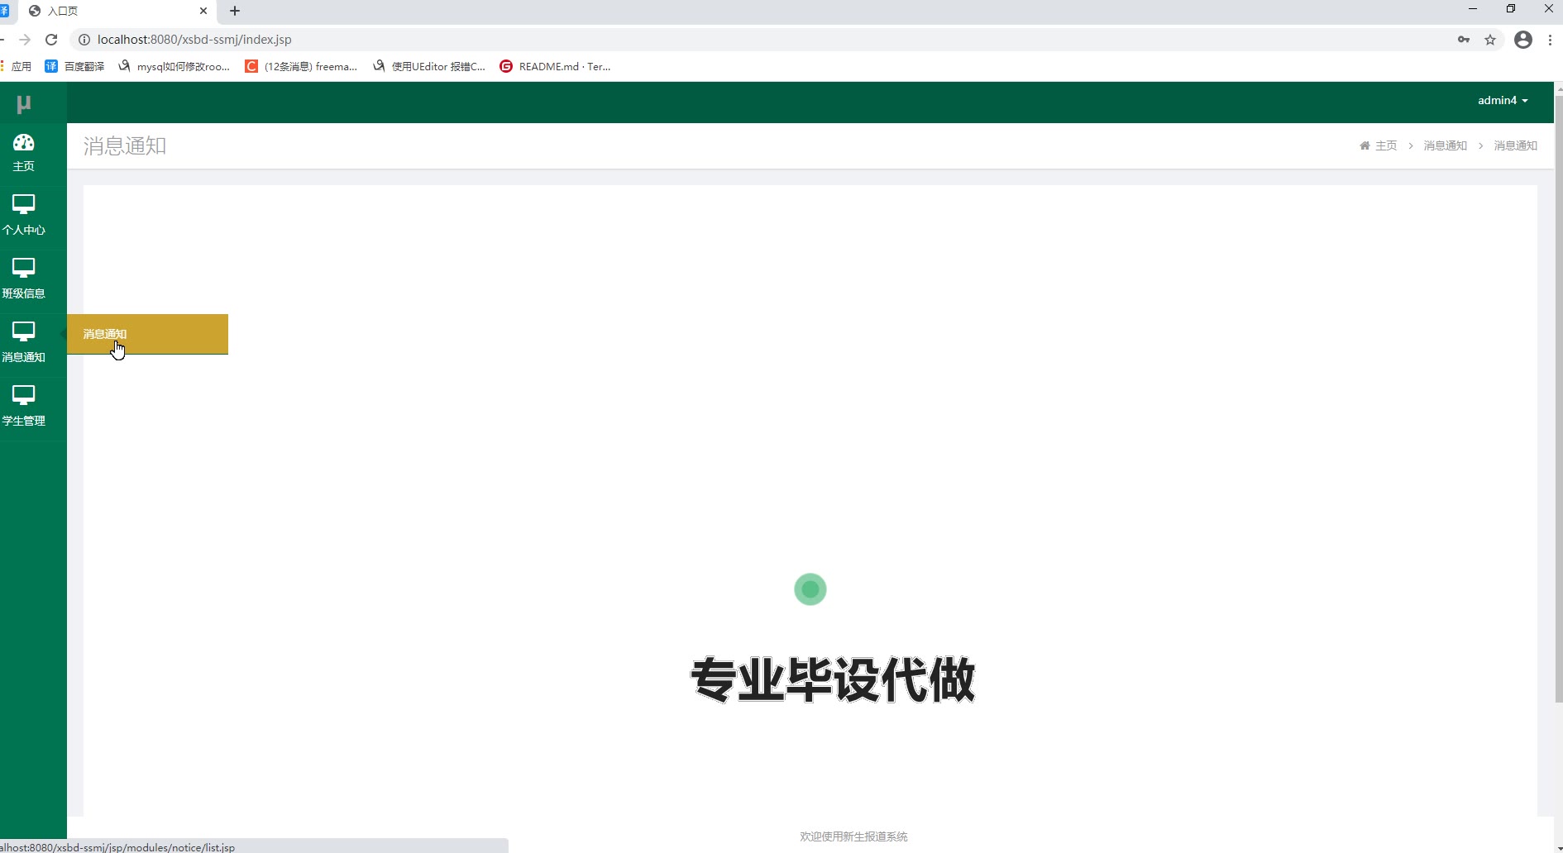The image size is (1563, 853).
Task: Select the 入口页 browser tab
Action: [x=116, y=11]
